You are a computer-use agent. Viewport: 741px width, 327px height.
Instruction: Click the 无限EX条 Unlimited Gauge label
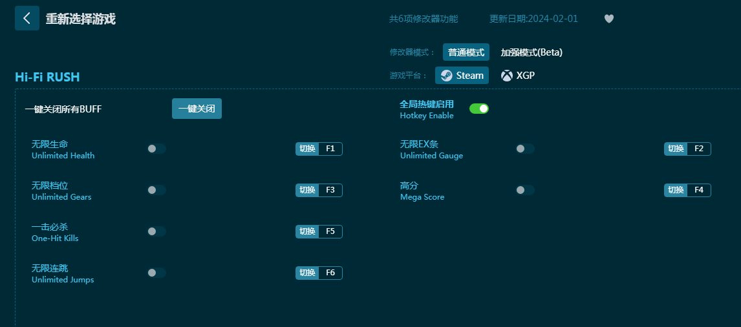(x=431, y=149)
